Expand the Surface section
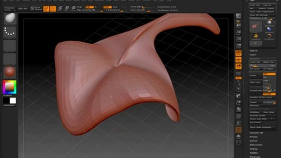The image size is (281, 158). coord(254,141)
